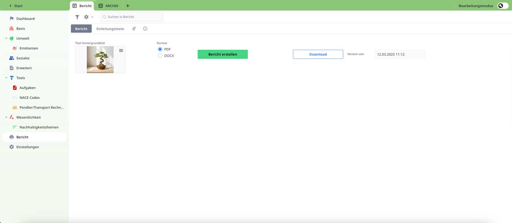Screen dimensions: 512x223
Task: Select the Basis module icon in the sidebar
Action: [11, 28]
